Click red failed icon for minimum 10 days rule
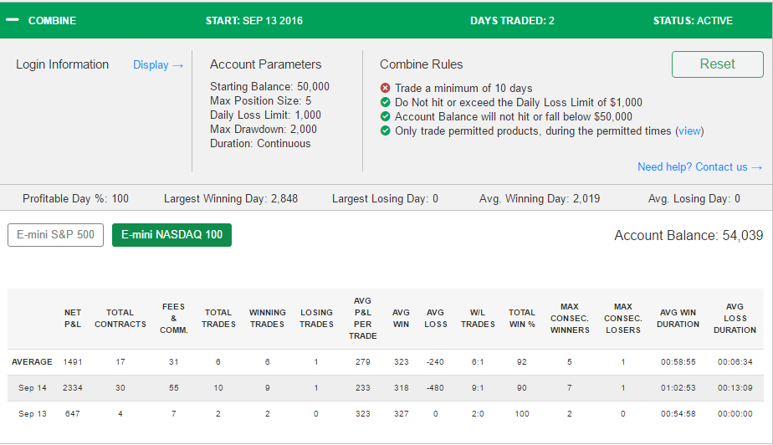Screen dimensions: 773x445 pyautogui.click(x=385, y=88)
